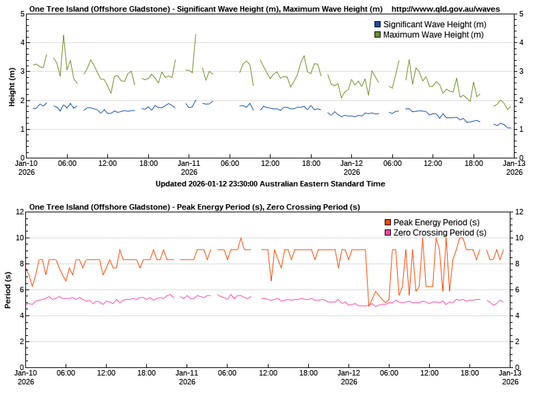The image size is (533, 396).
Task: Select the 'Maximum Wave Height (m)' legend label
Action: point(433,34)
